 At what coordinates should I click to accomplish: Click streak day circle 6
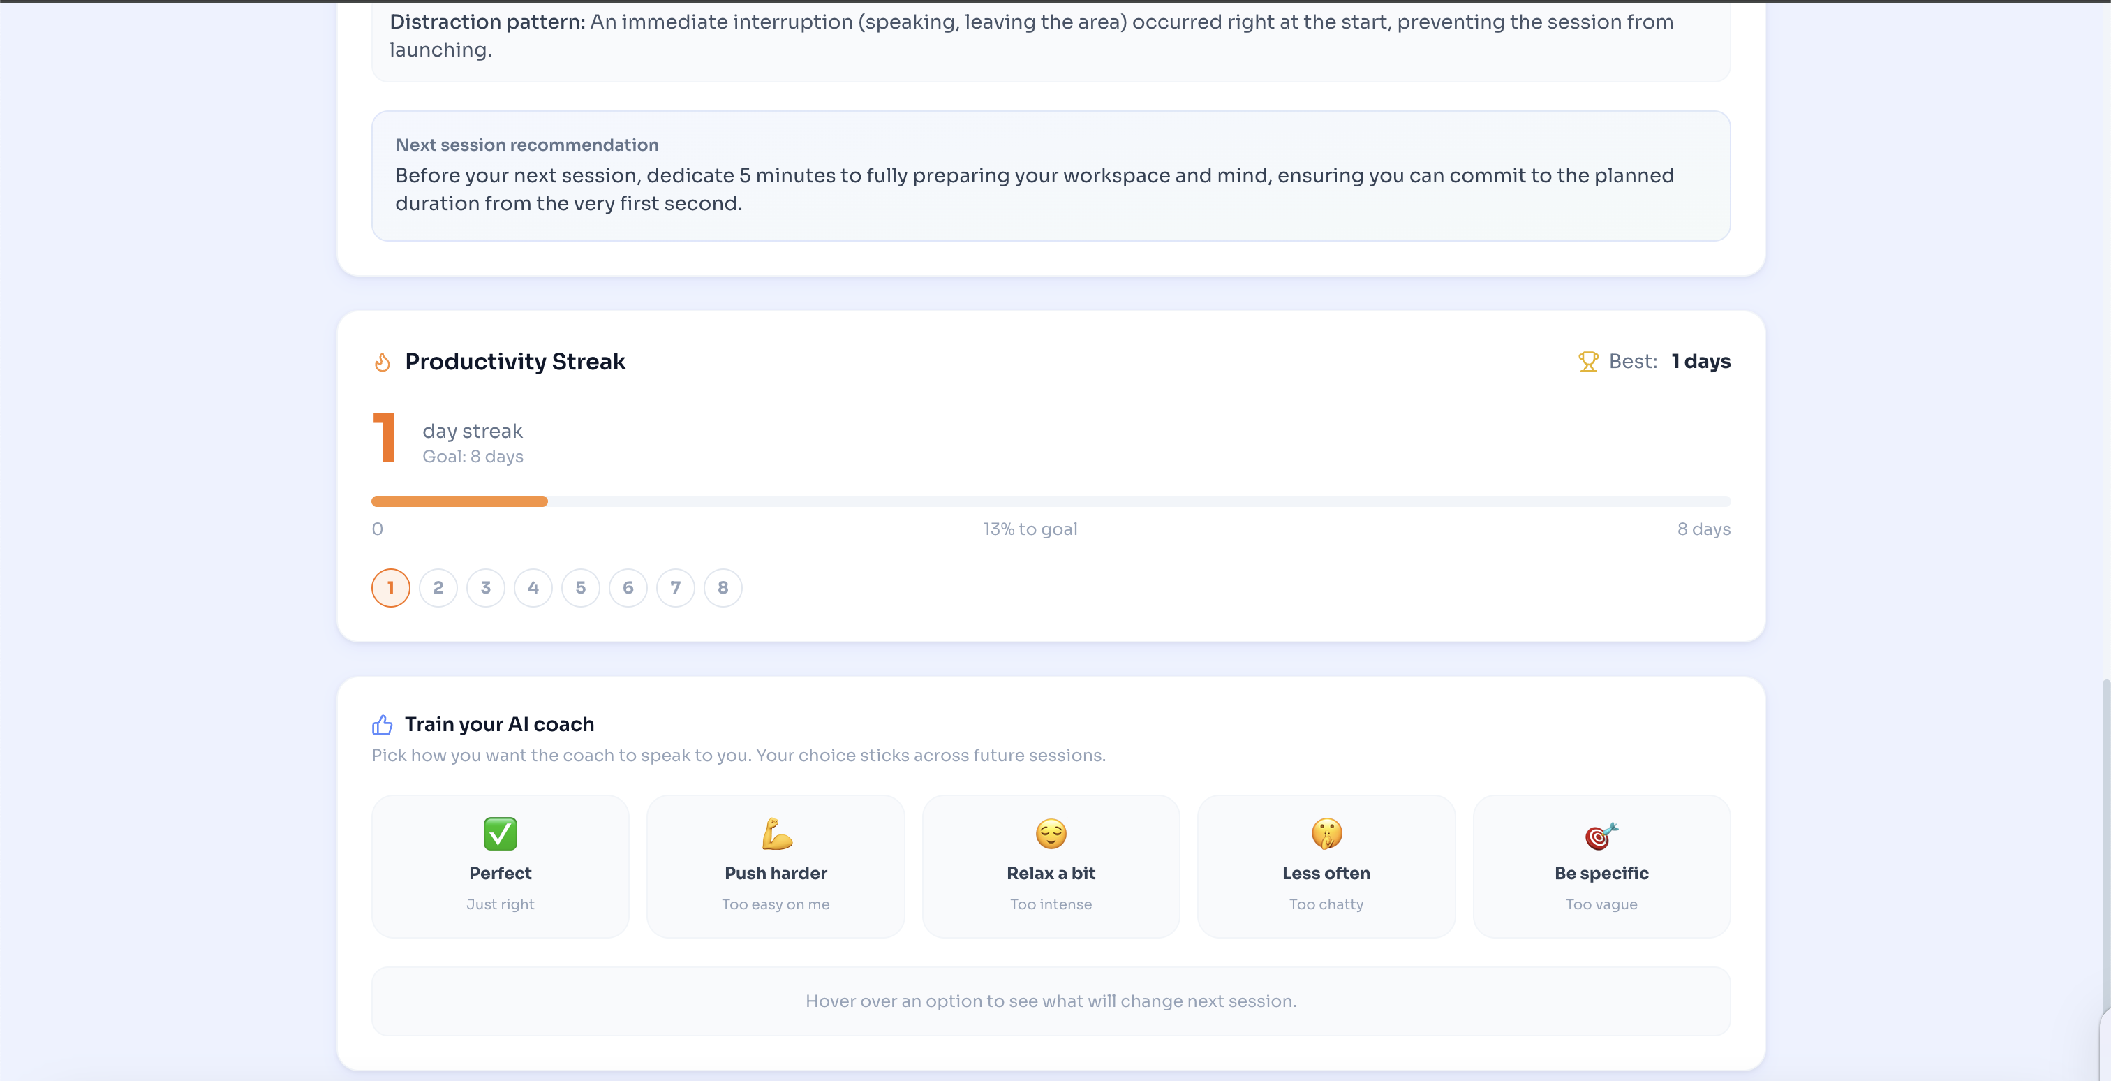point(628,587)
